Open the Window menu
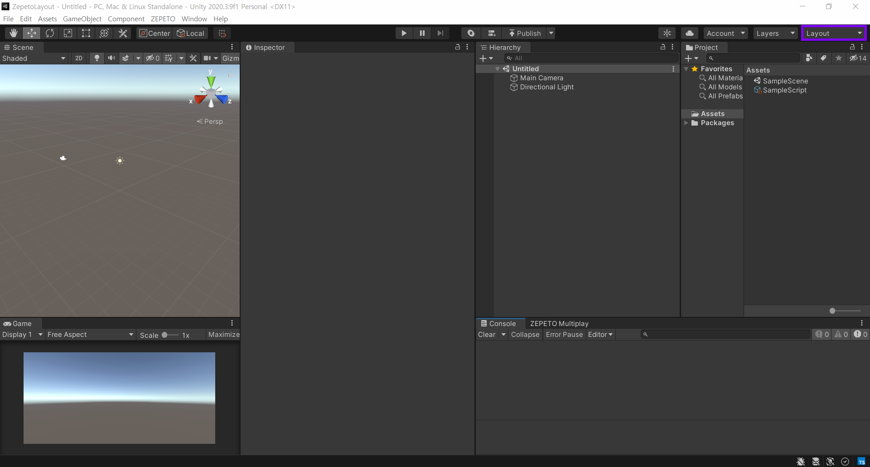The height and width of the screenshot is (467, 870). pyautogui.click(x=194, y=19)
